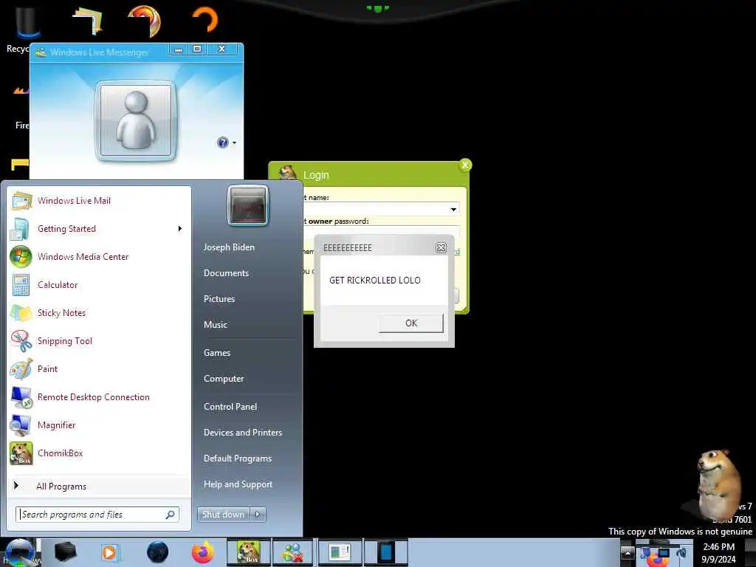This screenshot has width=756, height=567.
Task: Click the Firefox icon in system tray
Action: 656,560
